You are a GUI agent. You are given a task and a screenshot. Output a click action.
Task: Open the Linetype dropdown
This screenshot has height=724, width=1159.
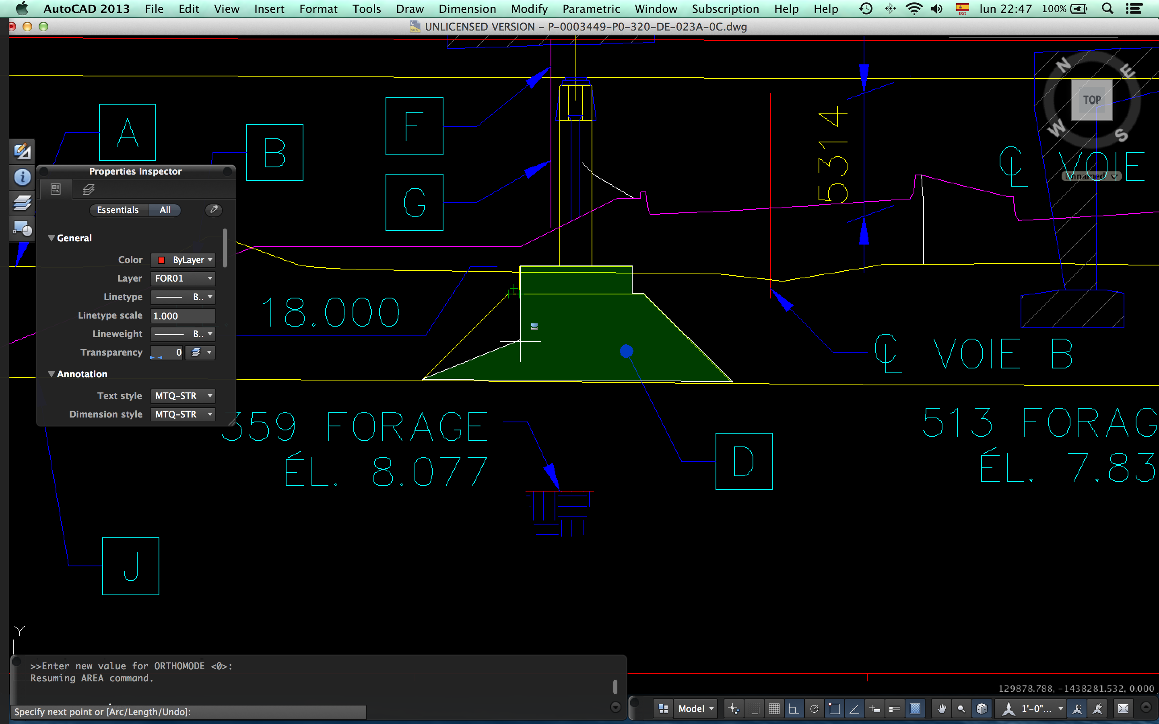183,297
